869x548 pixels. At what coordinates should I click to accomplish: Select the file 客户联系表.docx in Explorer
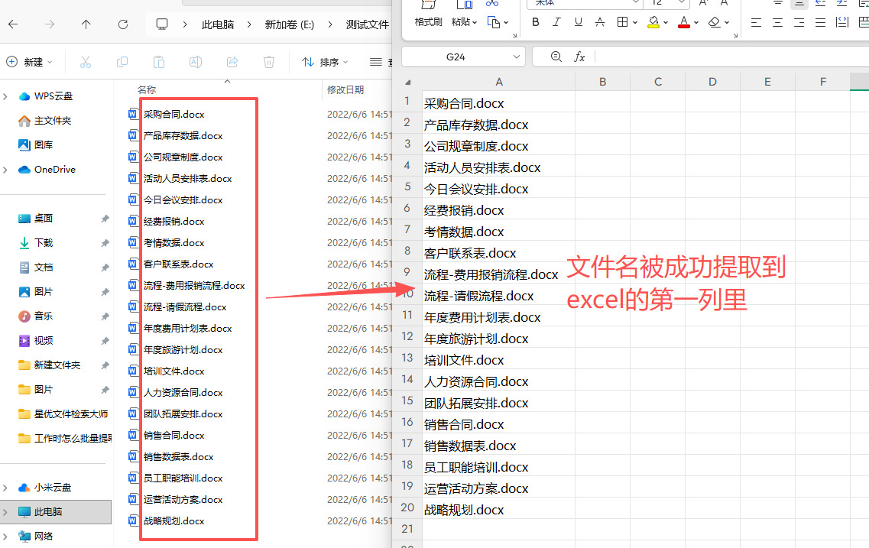pyautogui.click(x=178, y=264)
